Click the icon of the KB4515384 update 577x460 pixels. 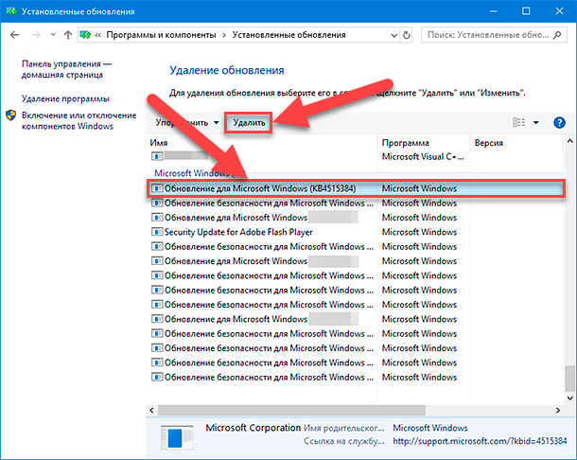click(157, 188)
